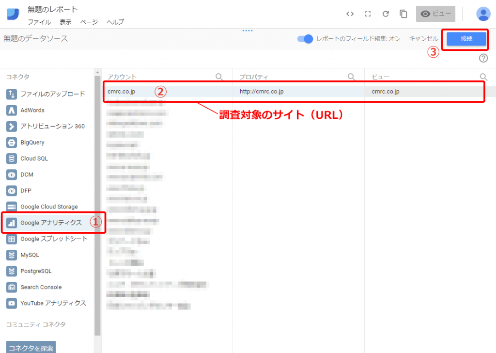Select the Google スプレッドシート connector icon
Screen dimensions: 496x353
click(12, 239)
